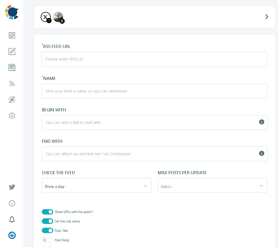Screen dimensions: 278x247
Task: Enable the Post Body toggle
Action: [48, 240]
